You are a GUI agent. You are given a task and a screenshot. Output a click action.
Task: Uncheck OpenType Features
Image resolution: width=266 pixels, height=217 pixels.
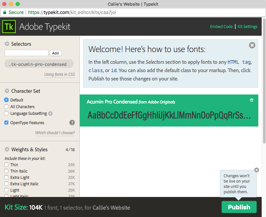6,123
